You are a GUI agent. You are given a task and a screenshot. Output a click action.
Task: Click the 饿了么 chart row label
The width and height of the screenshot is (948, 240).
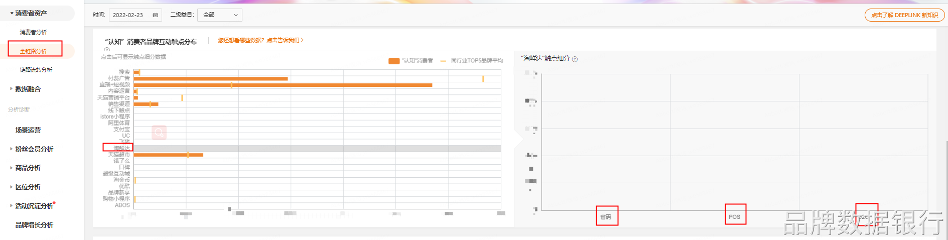pos(121,161)
